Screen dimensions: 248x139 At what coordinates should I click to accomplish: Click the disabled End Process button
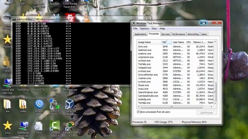click(207, 113)
